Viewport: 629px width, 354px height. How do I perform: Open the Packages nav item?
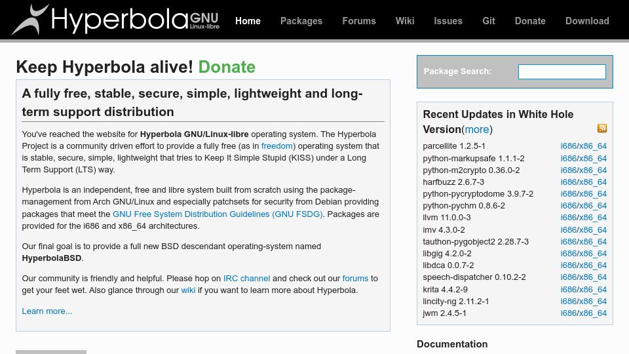[301, 21]
